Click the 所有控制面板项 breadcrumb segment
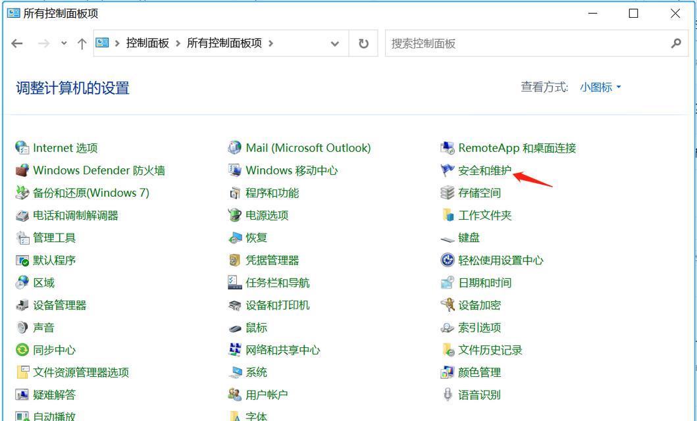 coord(224,43)
